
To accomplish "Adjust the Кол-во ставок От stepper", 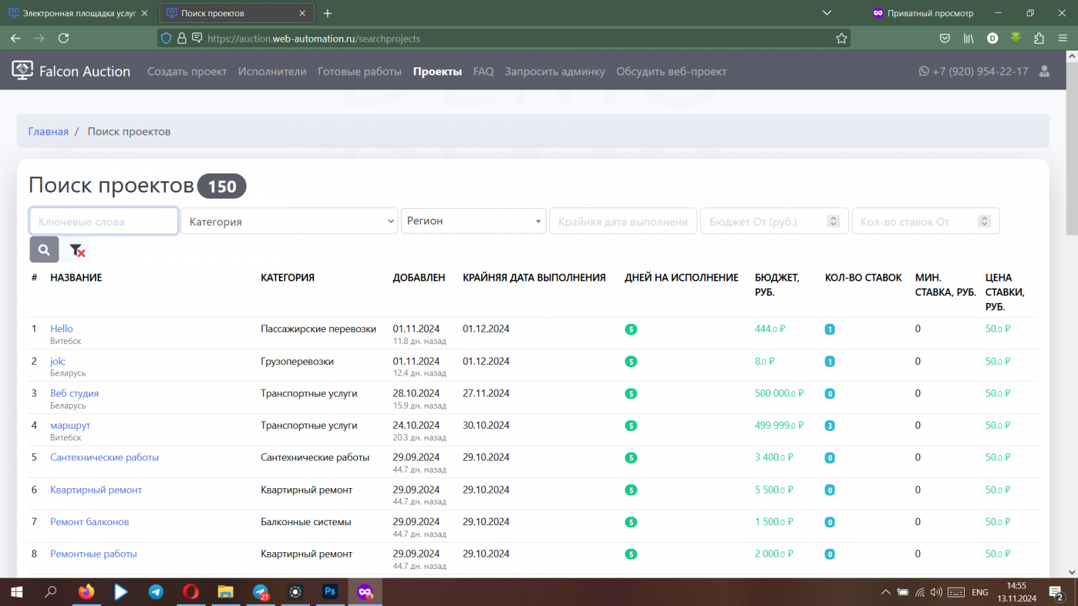I will (984, 221).
